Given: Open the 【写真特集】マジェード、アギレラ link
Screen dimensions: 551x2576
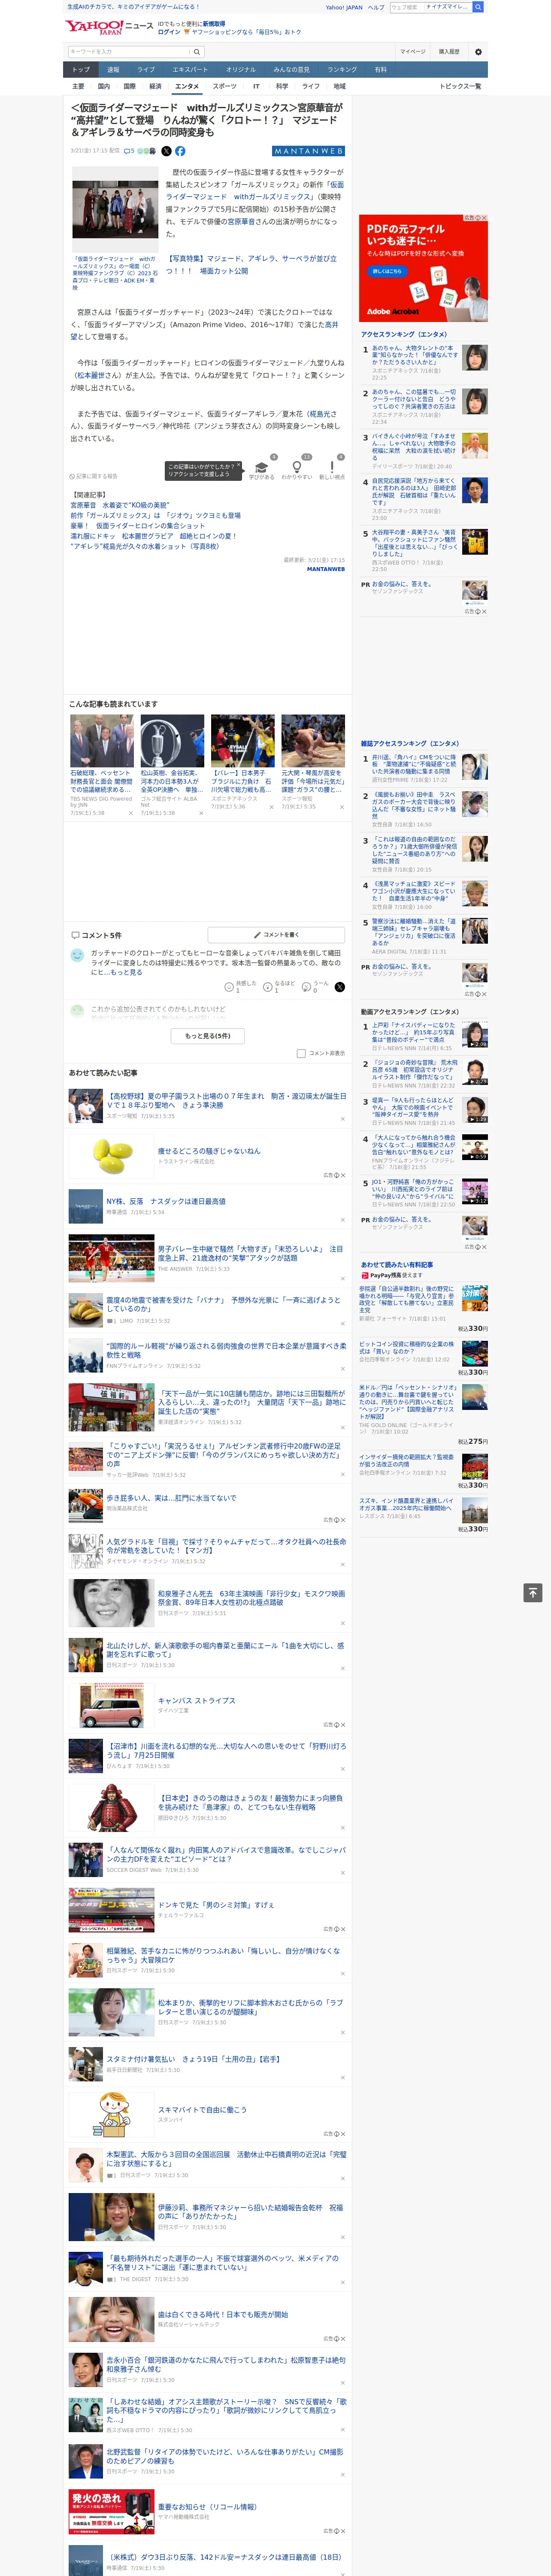Looking at the screenshot, I should pos(251,264).
